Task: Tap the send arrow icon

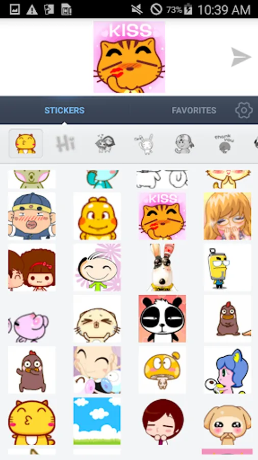Action: tap(241, 57)
